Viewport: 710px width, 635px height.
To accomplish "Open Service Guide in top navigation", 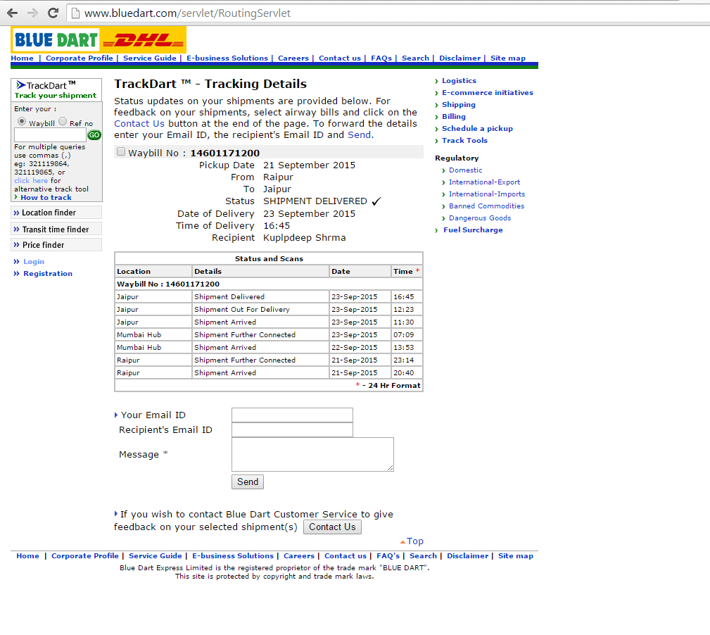I will (150, 58).
